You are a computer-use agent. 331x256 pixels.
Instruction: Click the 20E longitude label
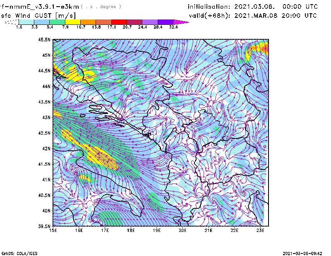182,230
